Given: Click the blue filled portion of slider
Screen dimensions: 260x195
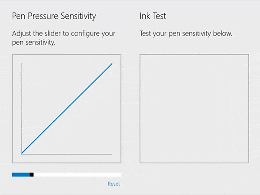Looking at the screenshot, I should [20, 175].
